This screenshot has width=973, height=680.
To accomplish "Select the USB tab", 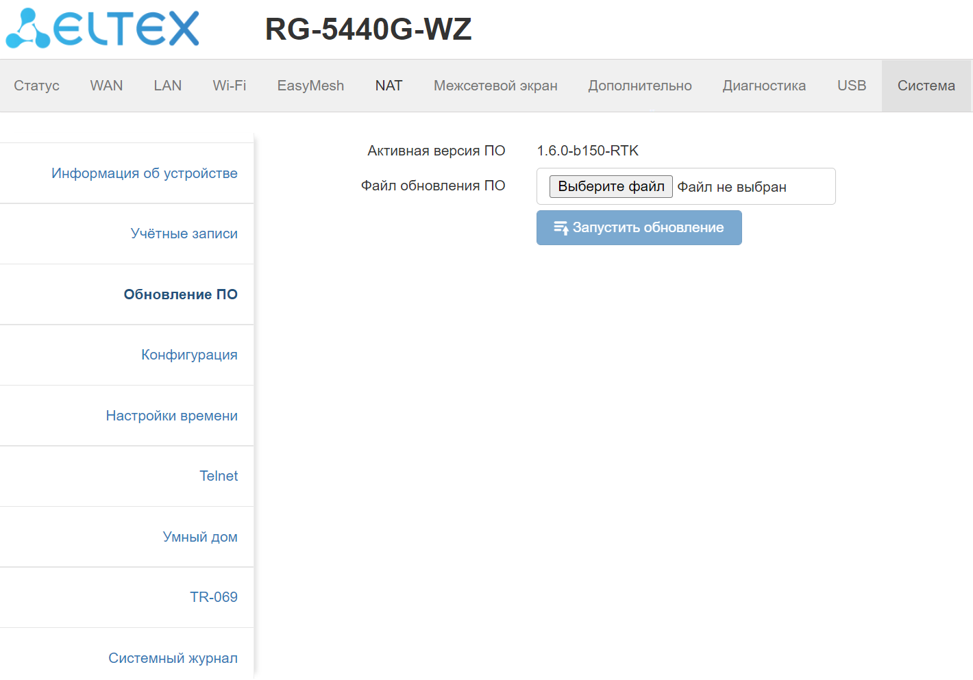I will click(852, 86).
